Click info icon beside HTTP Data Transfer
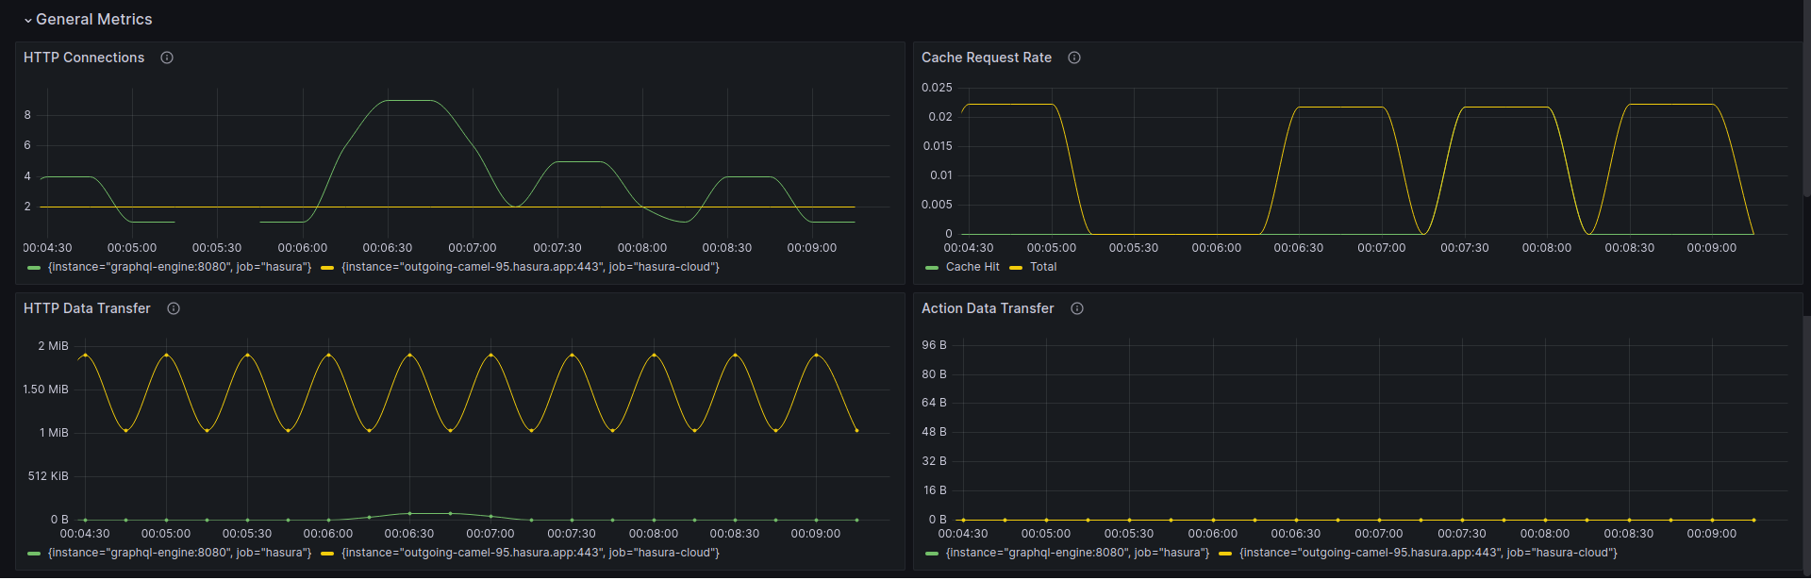Image resolution: width=1811 pixels, height=580 pixels. coord(174,308)
